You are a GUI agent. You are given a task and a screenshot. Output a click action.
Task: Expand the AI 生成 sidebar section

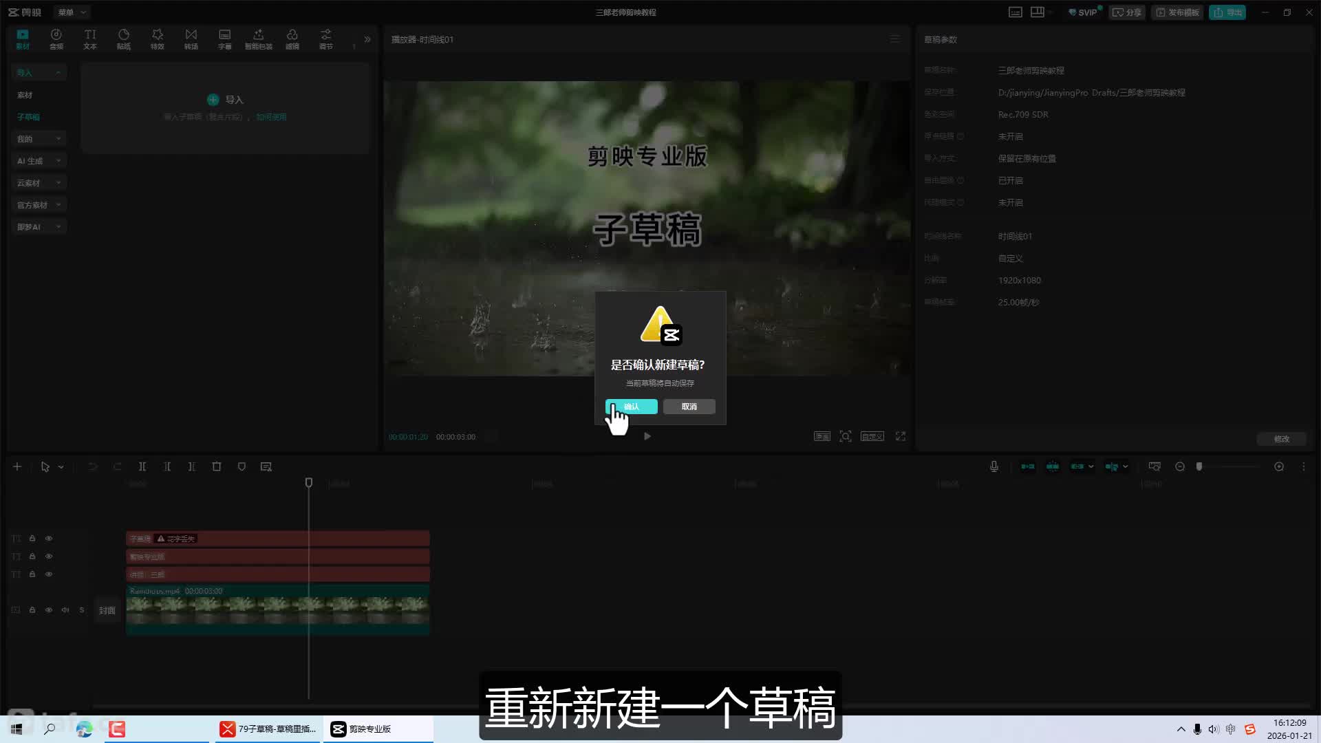pyautogui.click(x=39, y=161)
